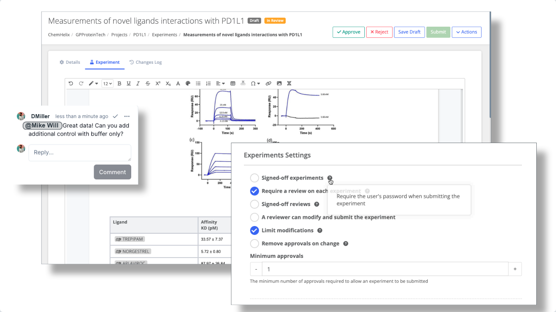Toggle bold text formatting
The image size is (556, 312).
click(x=119, y=83)
